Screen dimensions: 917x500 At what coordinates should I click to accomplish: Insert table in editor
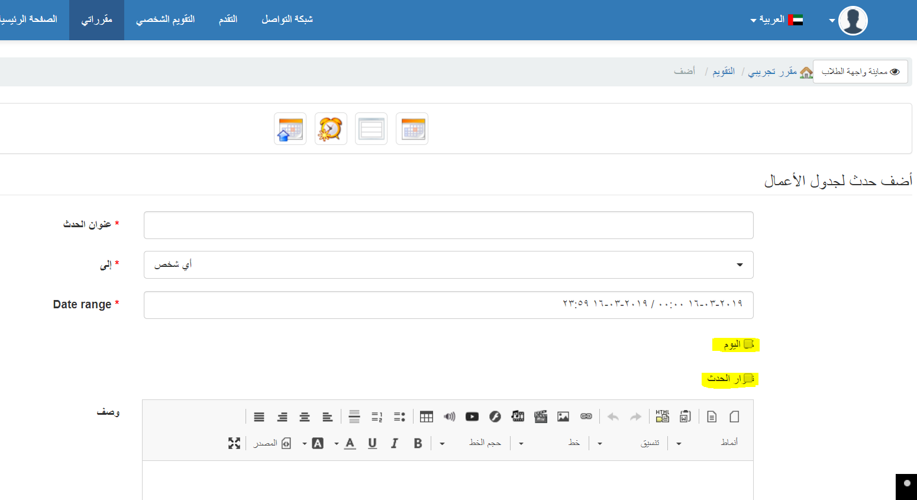click(427, 417)
